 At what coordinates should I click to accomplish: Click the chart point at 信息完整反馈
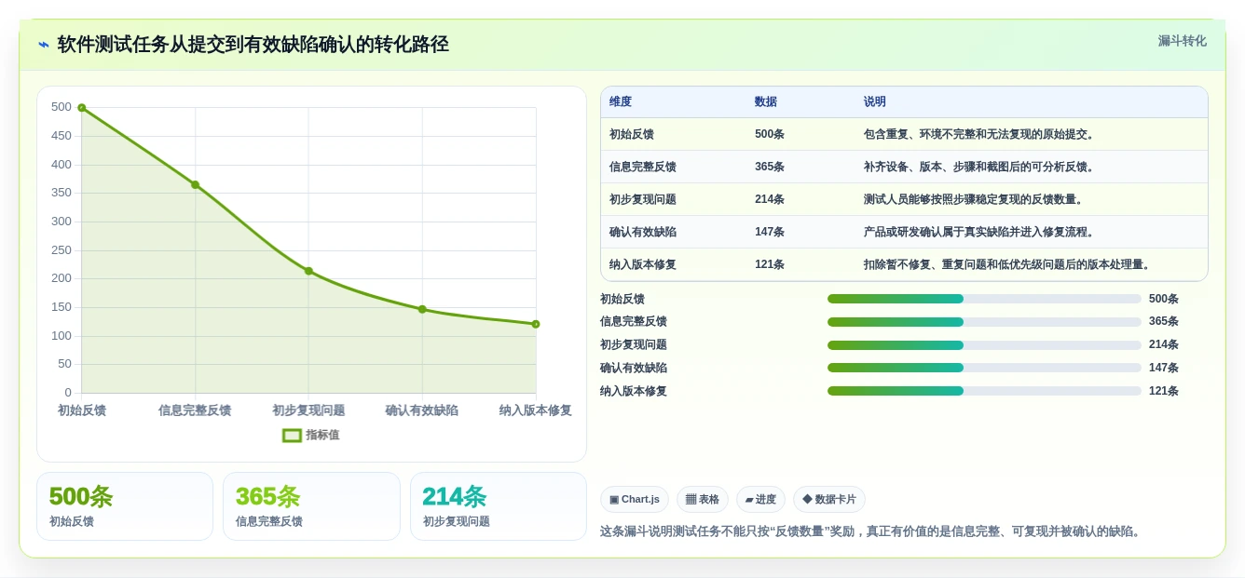click(x=196, y=184)
